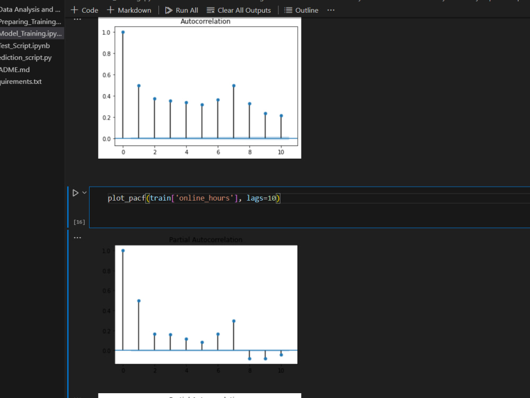Run the plot_pacf cell
Image resolution: width=530 pixels, height=398 pixels.
click(x=75, y=193)
